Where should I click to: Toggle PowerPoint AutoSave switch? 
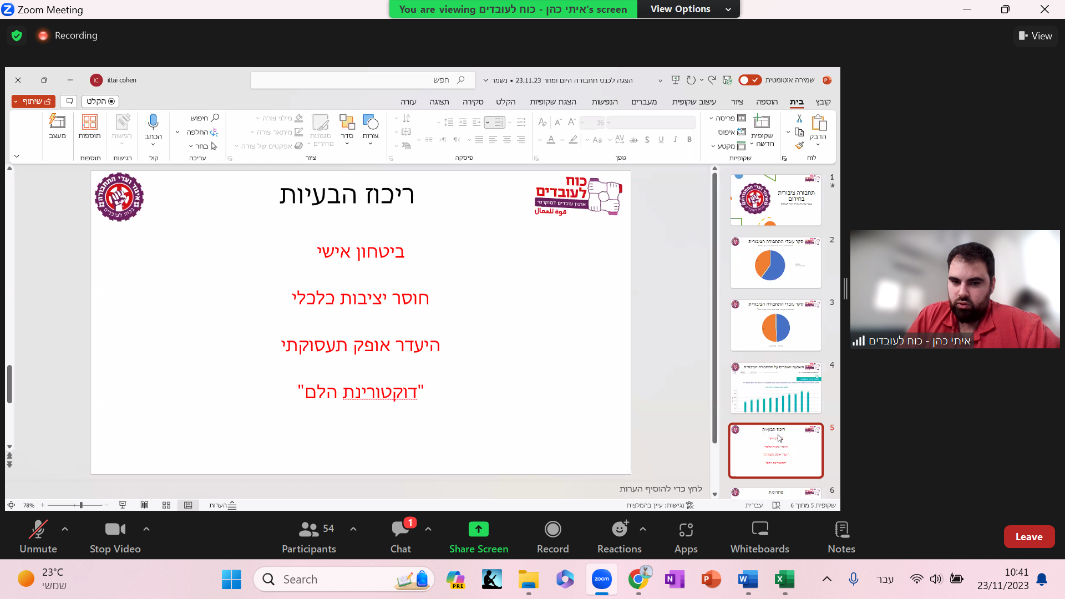749,80
